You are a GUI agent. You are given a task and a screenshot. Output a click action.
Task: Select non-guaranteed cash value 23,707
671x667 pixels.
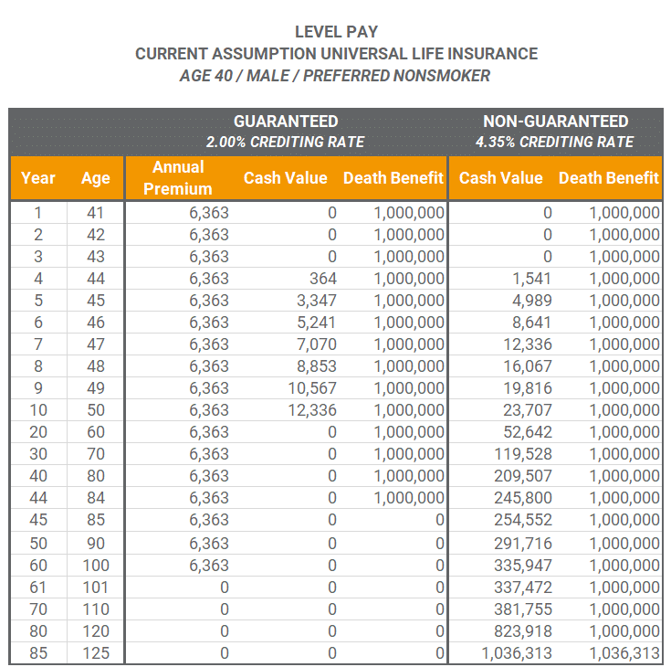click(x=528, y=410)
